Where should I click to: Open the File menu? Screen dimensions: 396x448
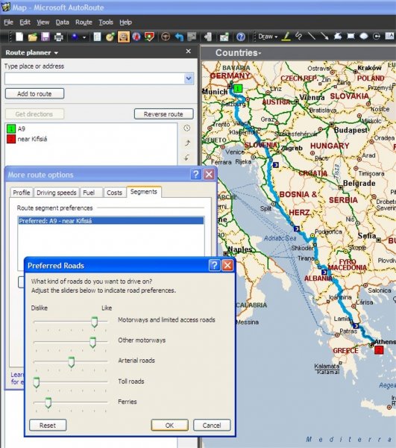click(x=8, y=22)
